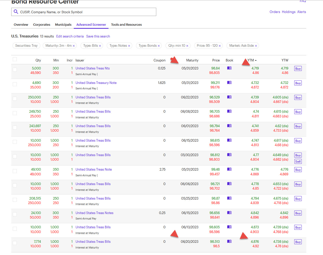Switch to the Municipals tab

point(63,24)
